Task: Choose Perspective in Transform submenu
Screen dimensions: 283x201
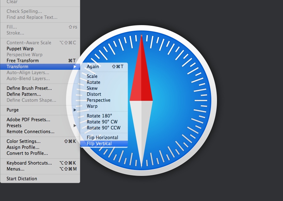Action: [104, 100]
